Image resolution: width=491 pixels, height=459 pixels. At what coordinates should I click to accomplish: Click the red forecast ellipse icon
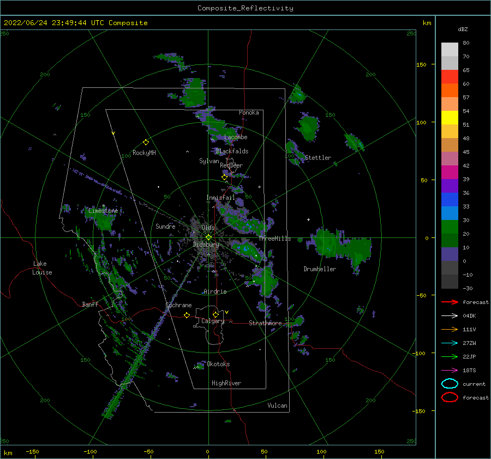[450, 397]
